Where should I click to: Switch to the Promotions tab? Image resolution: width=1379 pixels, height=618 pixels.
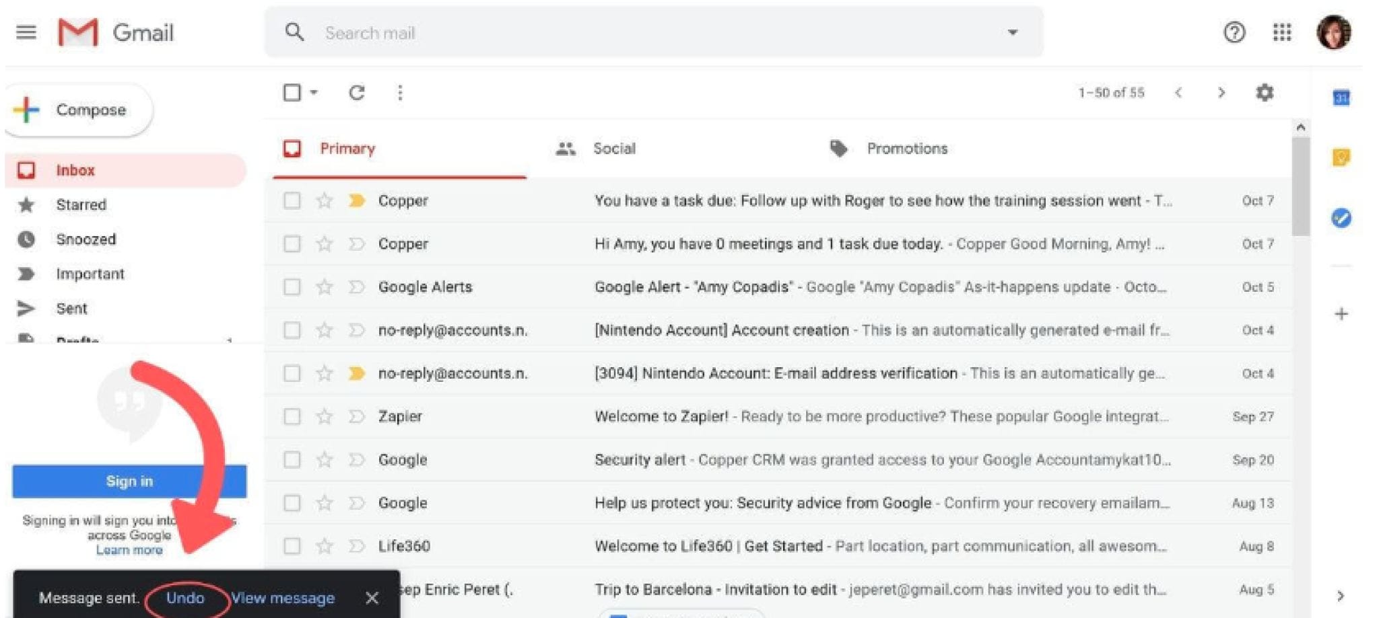pos(906,149)
